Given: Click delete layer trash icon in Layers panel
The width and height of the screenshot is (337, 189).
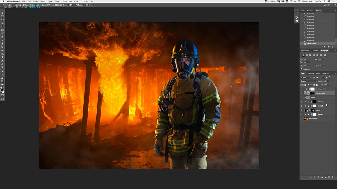Looking at the screenshot, I should (x=333, y=177).
